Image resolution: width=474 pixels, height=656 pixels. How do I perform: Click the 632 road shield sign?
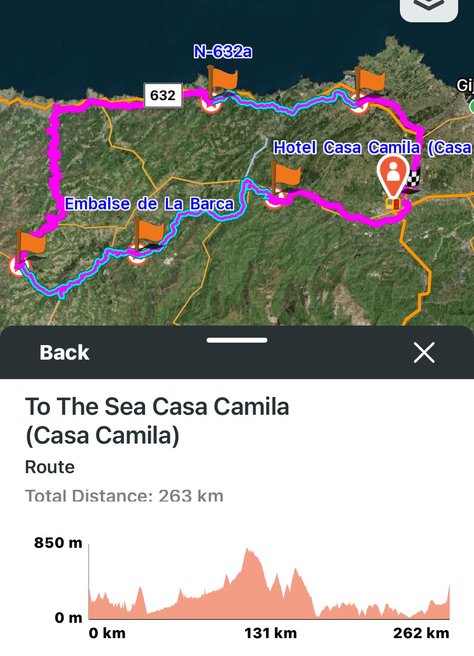[163, 96]
